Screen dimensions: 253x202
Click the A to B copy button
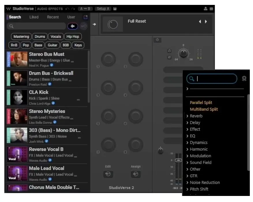pos(85,9)
